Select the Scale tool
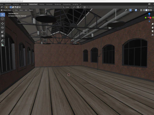Image resolution: width=154 pixels, height=115 pixels. click(3, 32)
